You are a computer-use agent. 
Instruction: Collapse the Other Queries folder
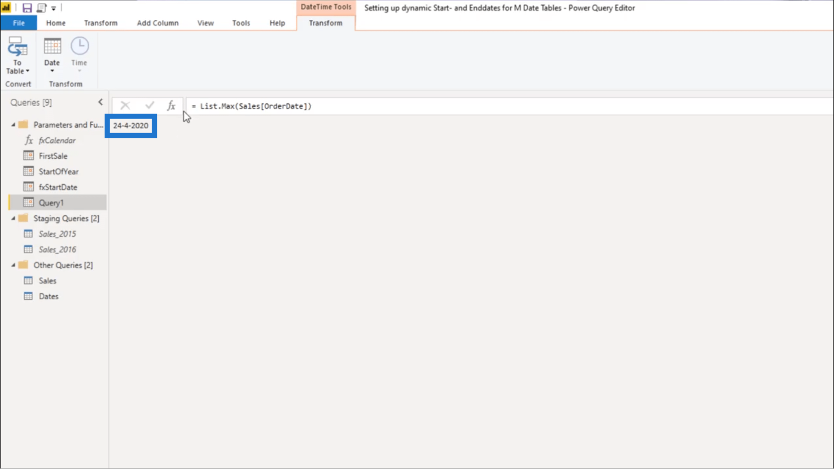point(13,265)
